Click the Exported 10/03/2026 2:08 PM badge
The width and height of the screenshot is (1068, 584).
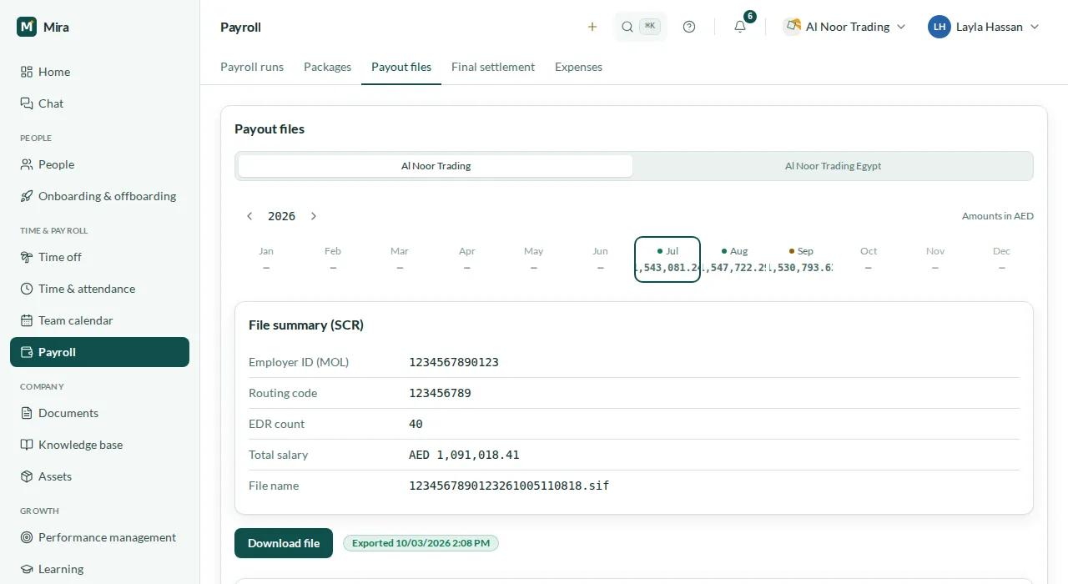[x=421, y=543]
